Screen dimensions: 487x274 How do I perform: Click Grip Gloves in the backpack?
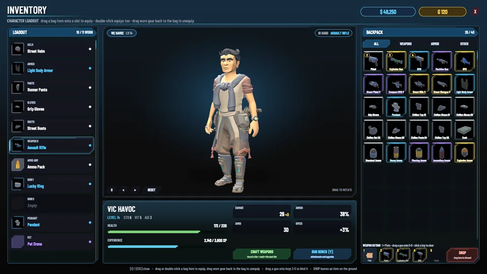point(373,107)
